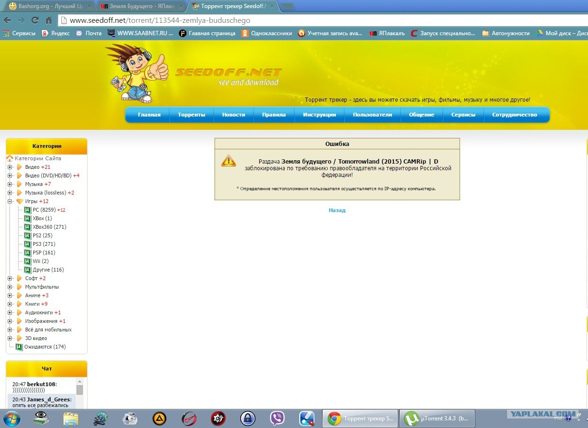Expand the Изображения +1 category
The width and height of the screenshot is (588, 428).
(x=10, y=321)
